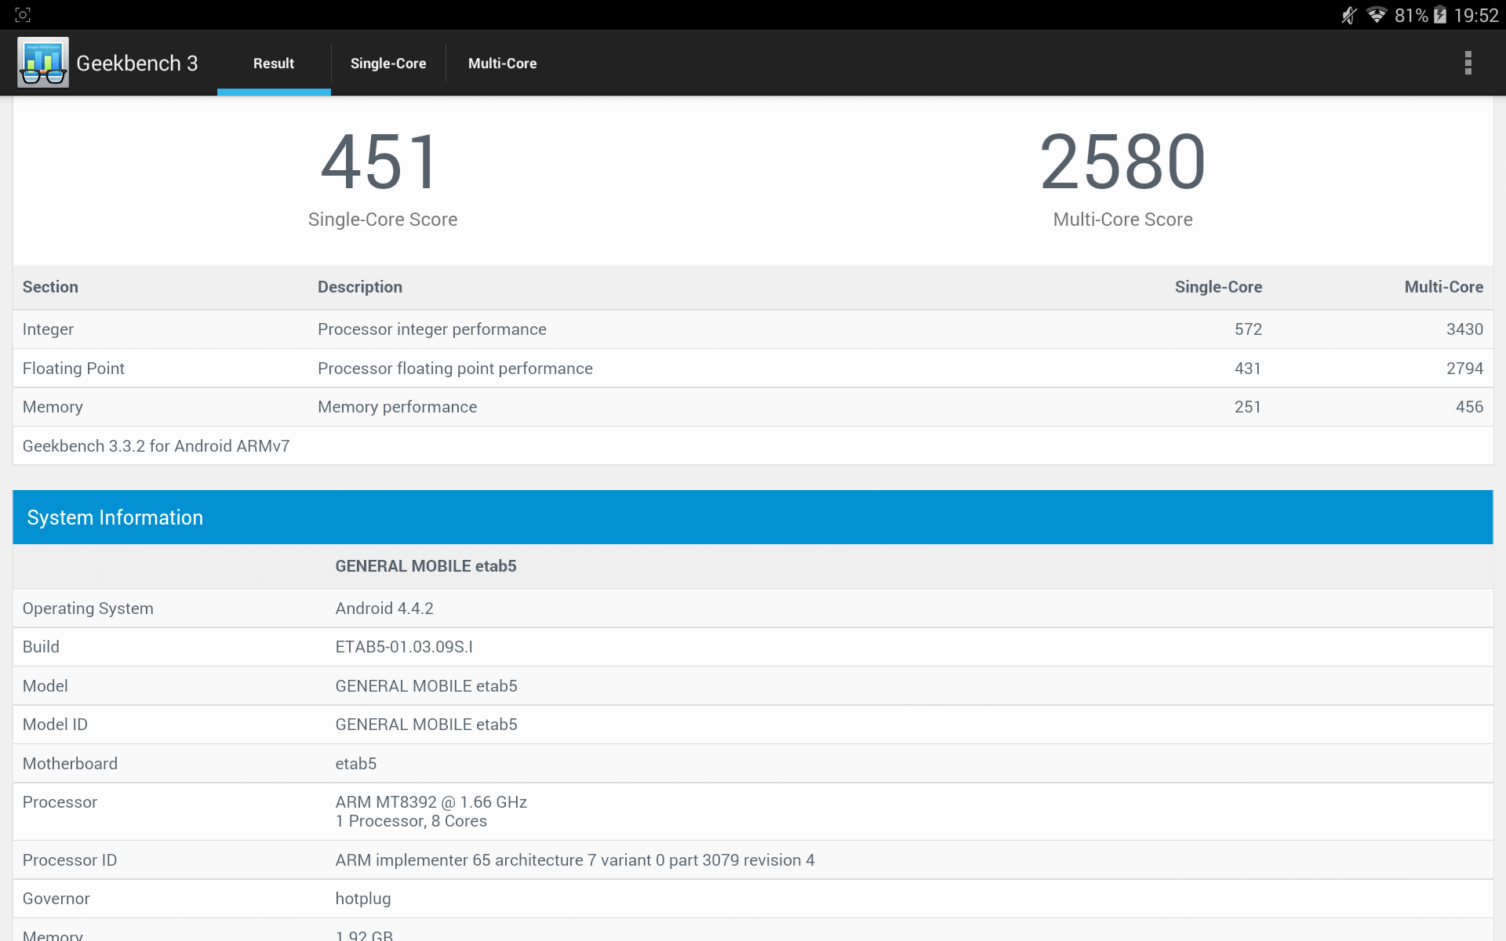Tap the 2580 Multi-Core Score
Viewport: 1506px width, 941px height.
[x=1122, y=162]
